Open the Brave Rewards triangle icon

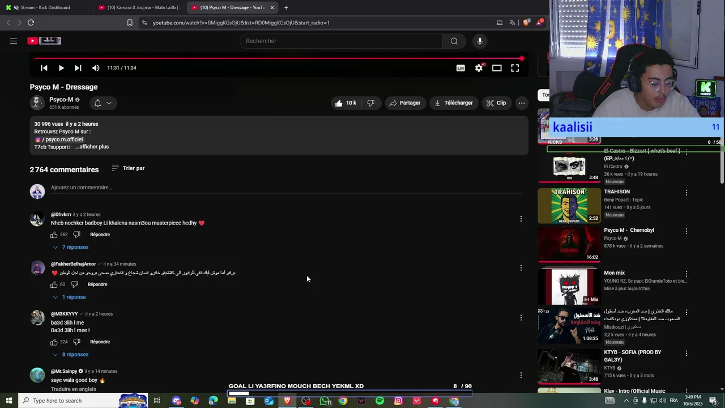(x=539, y=22)
